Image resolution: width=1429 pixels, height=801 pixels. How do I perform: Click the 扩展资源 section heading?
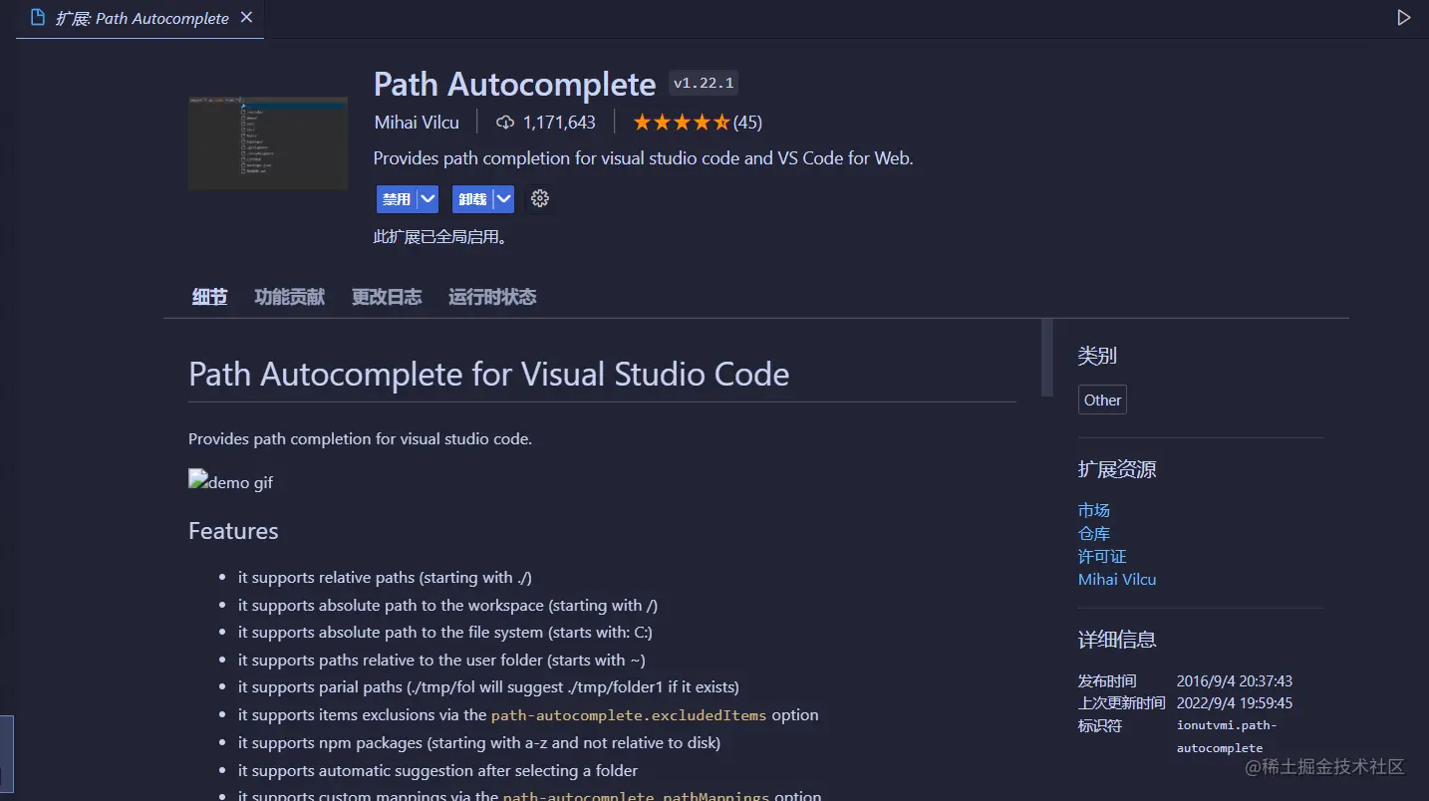pyautogui.click(x=1117, y=470)
